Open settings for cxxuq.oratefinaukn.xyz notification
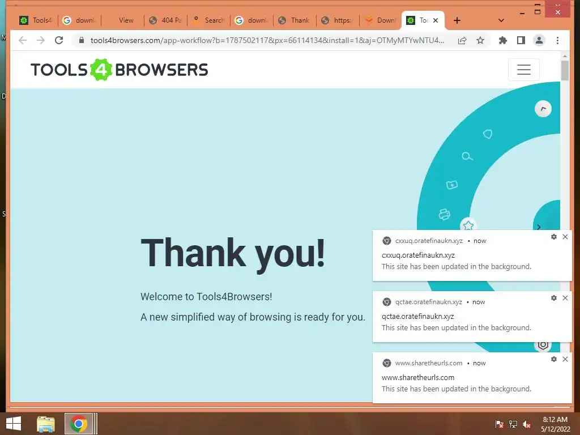Screen dimensions: 580x435 click(x=554, y=237)
